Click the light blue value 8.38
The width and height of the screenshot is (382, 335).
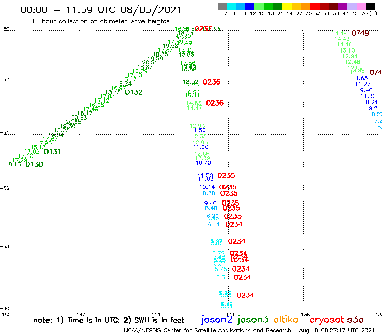click(209, 193)
